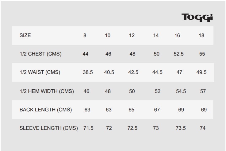Click the 52.5 chest measurement value
The width and height of the screenshot is (226, 151).
[x=178, y=54]
